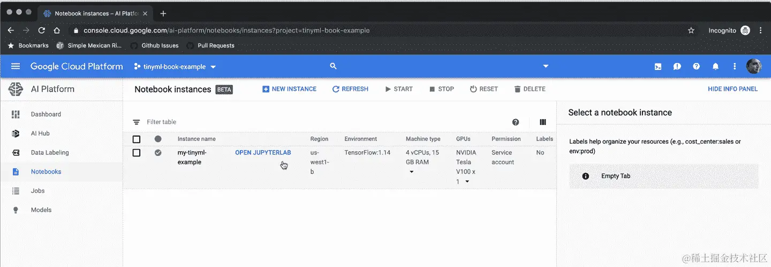The width and height of the screenshot is (771, 267).
Task: Expand the machine type dropdown arrow
Action: (x=412, y=172)
